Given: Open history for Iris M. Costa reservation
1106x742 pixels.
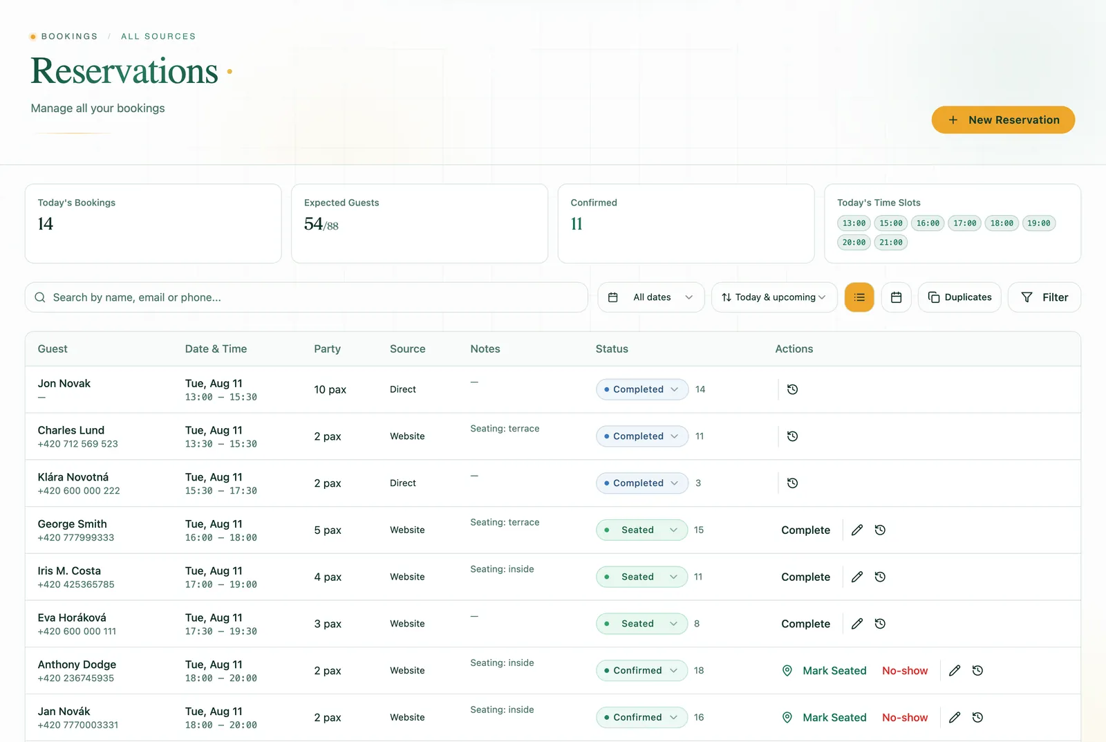Looking at the screenshot, I should click(880, 577).
